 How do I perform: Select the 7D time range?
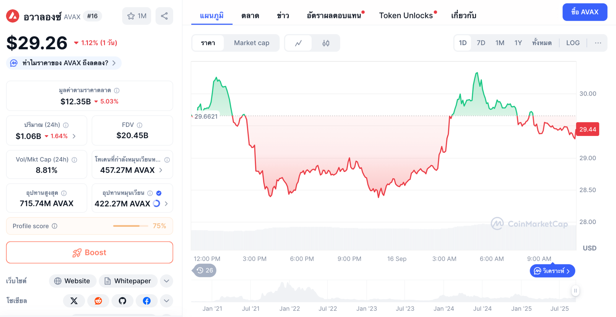coord(481,43)
